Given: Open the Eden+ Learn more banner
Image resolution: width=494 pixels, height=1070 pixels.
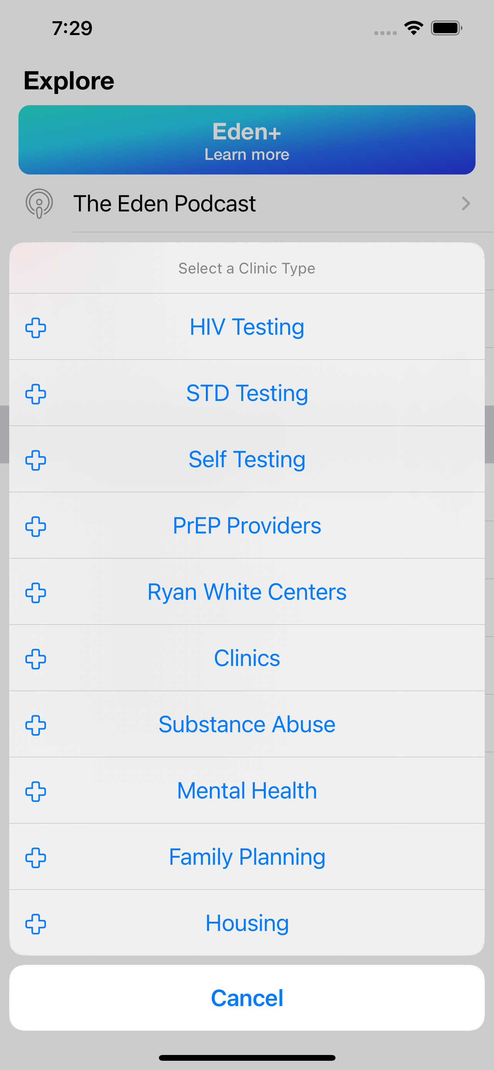Looking at the screenshot, I should 247,140.
